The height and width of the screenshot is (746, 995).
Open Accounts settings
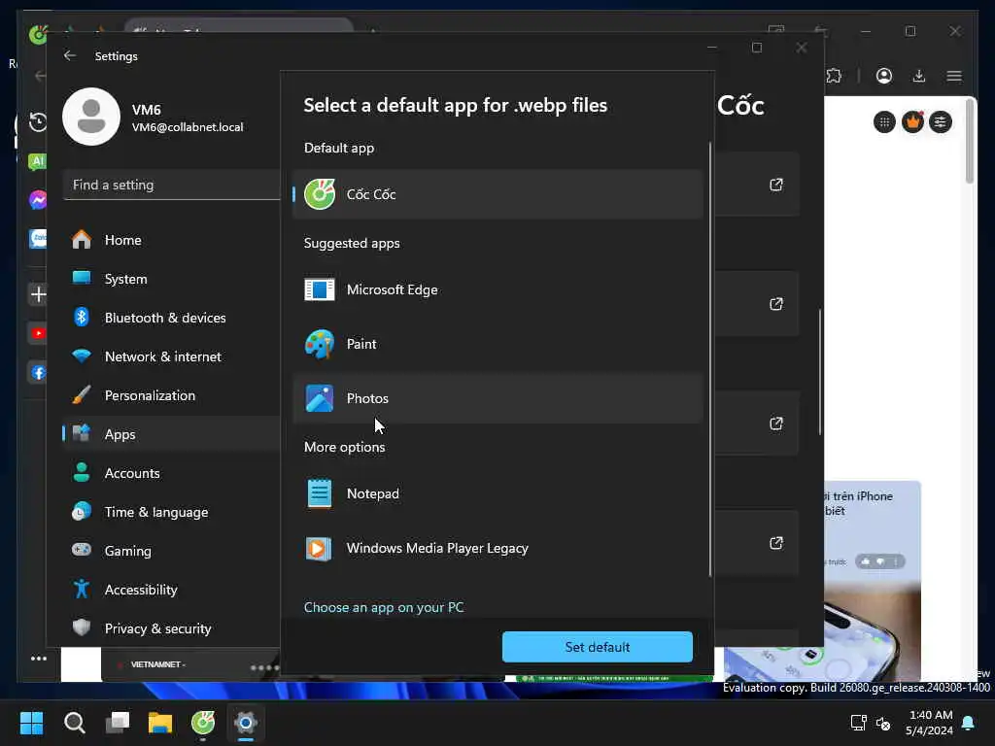coord(171,473)
